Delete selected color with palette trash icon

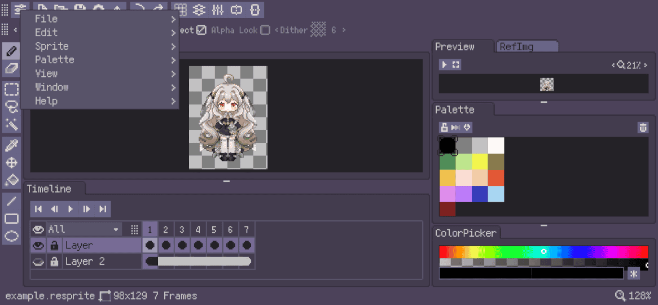click(643, 128)
